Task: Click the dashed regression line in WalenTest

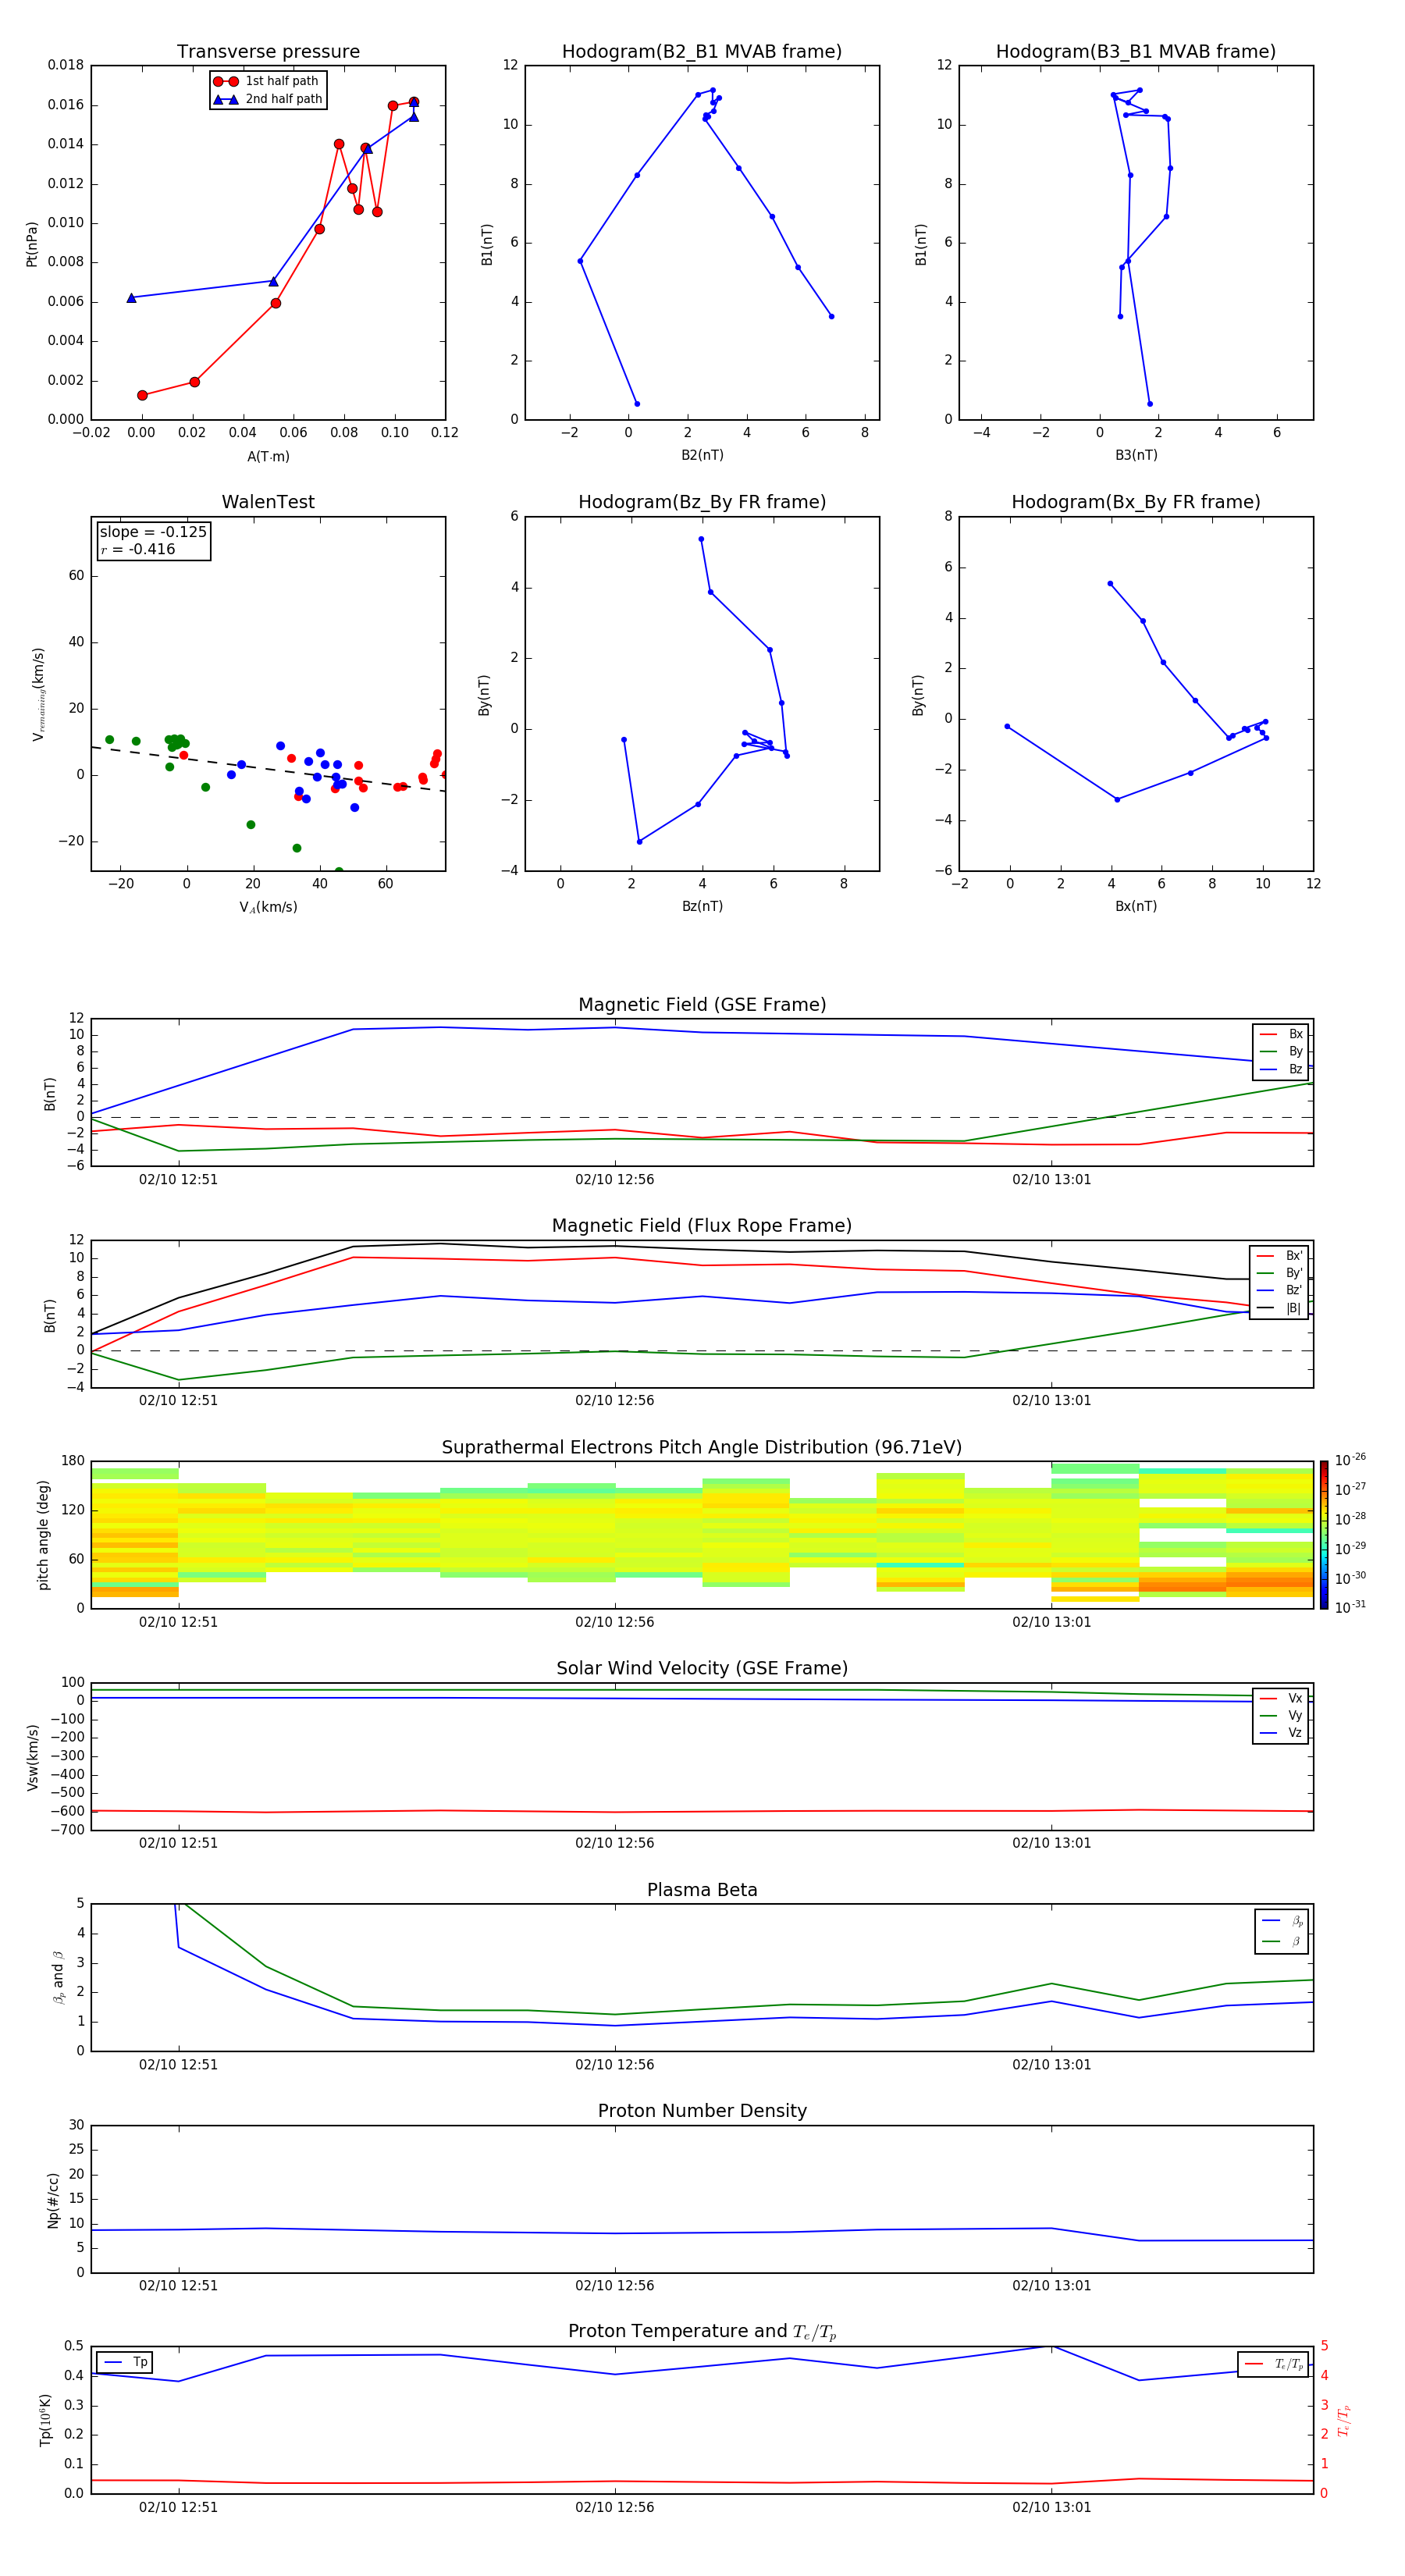Action: (x=268, y=769)
